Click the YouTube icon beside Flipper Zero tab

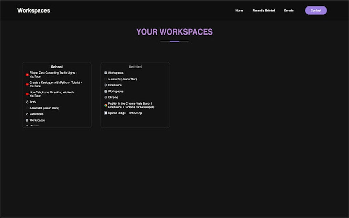click(x=27, y=74)
